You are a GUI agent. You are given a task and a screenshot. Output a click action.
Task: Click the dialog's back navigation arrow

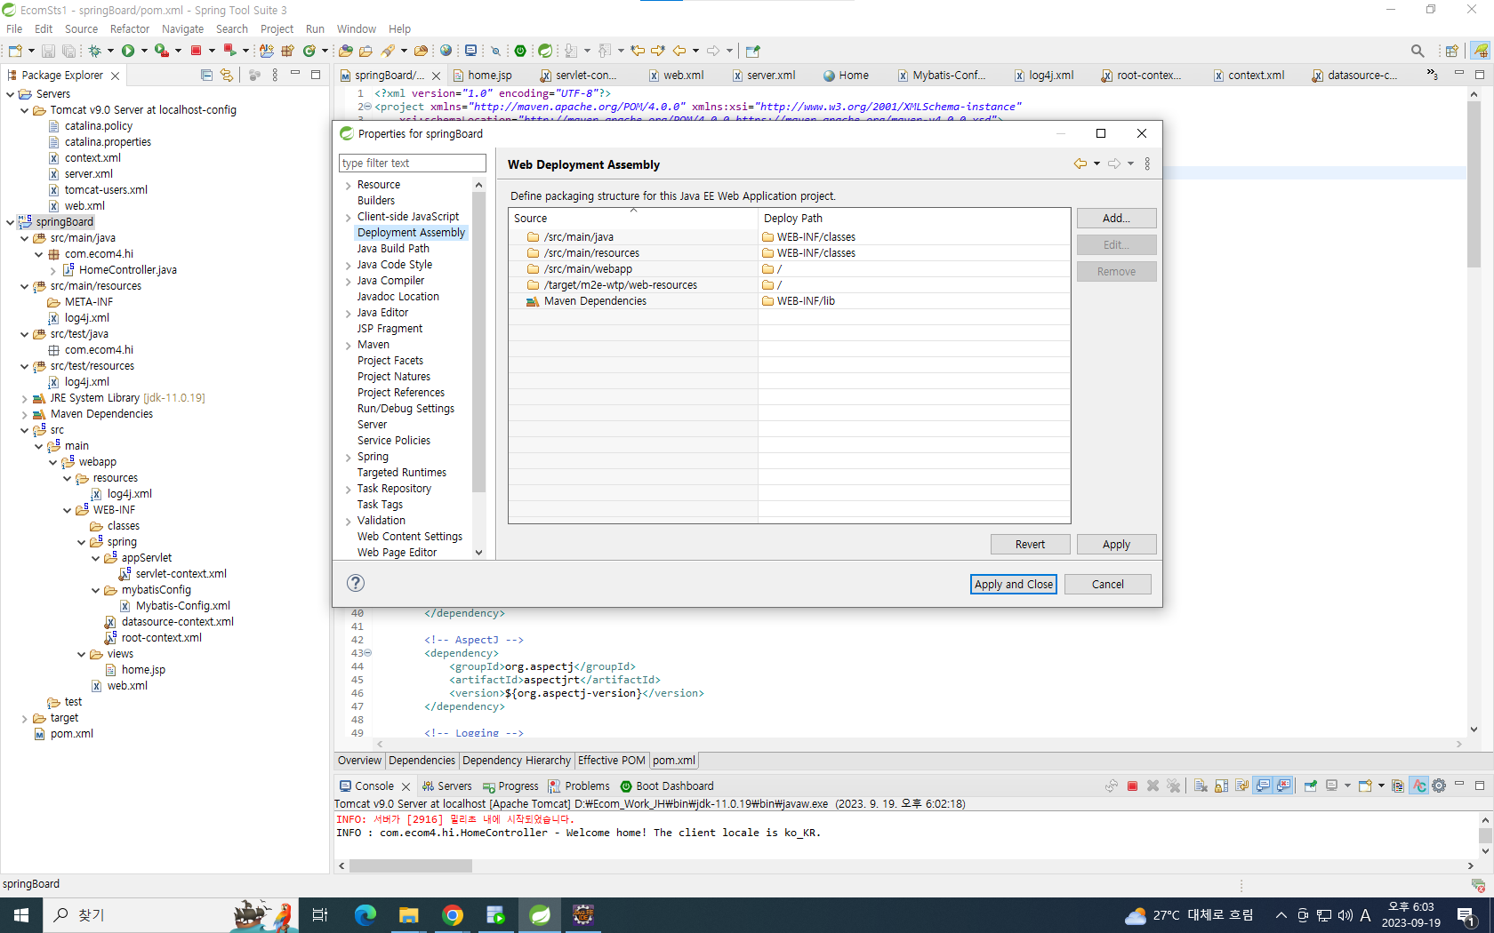(x=1080, y=163)
